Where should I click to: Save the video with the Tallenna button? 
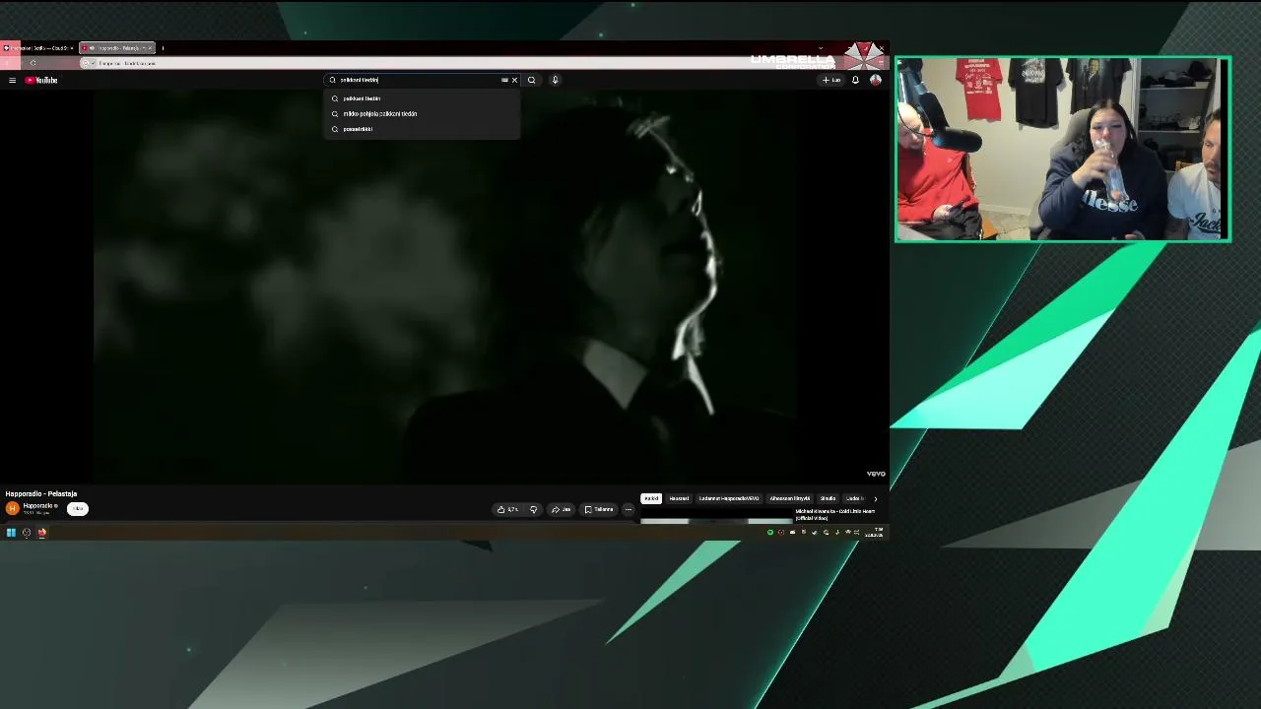(x=599, y=509)
